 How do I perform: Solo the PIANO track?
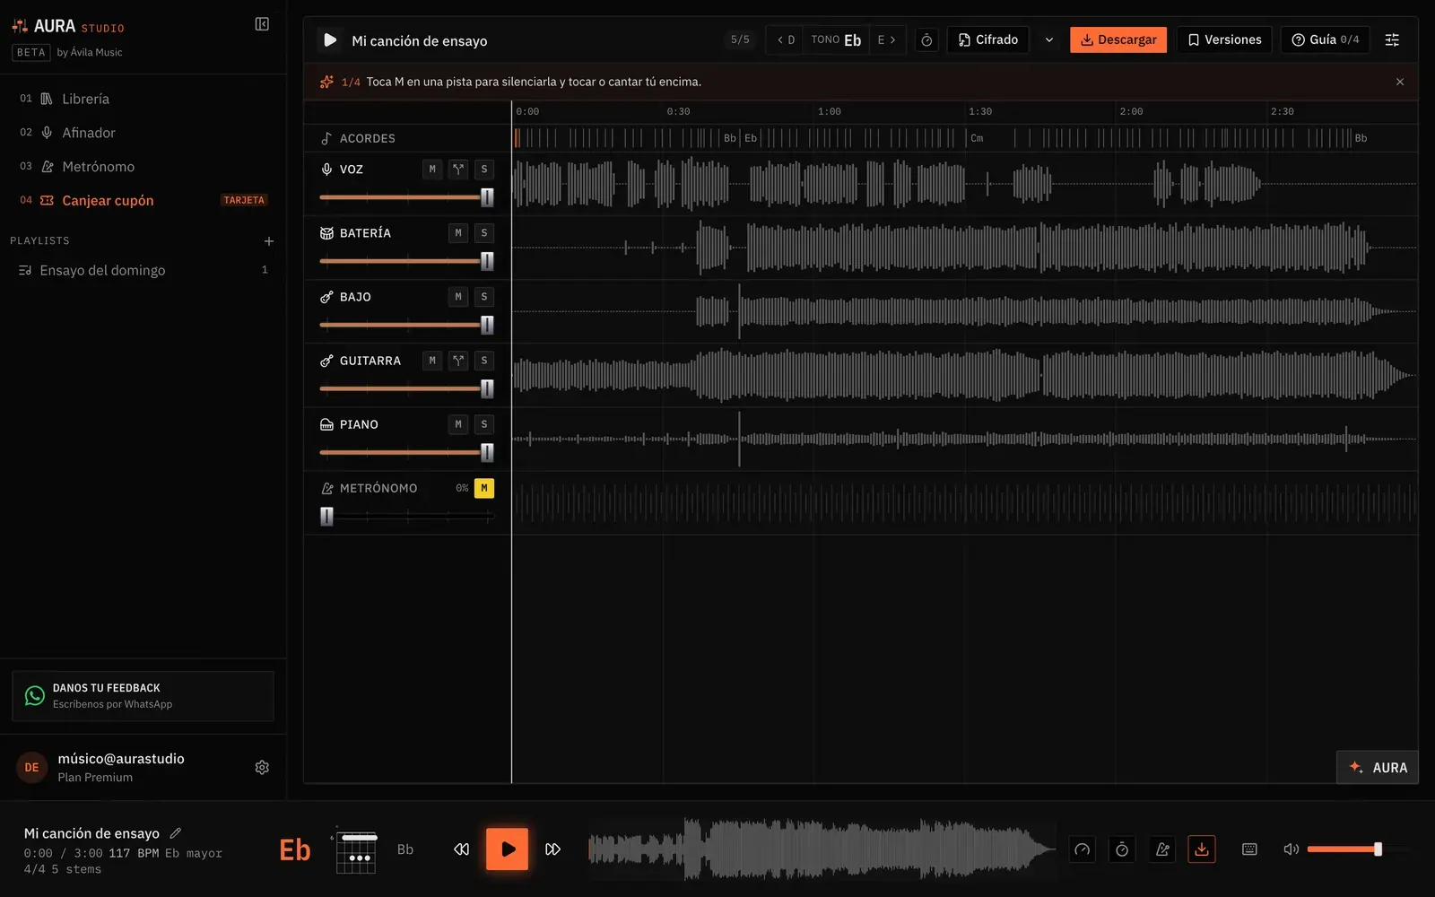click(484, 424)
